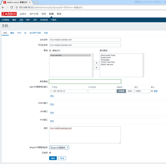The image size is (166, 164).
Task: Click the 其它群组 listbox scrollbar
Action: [143, 65]
